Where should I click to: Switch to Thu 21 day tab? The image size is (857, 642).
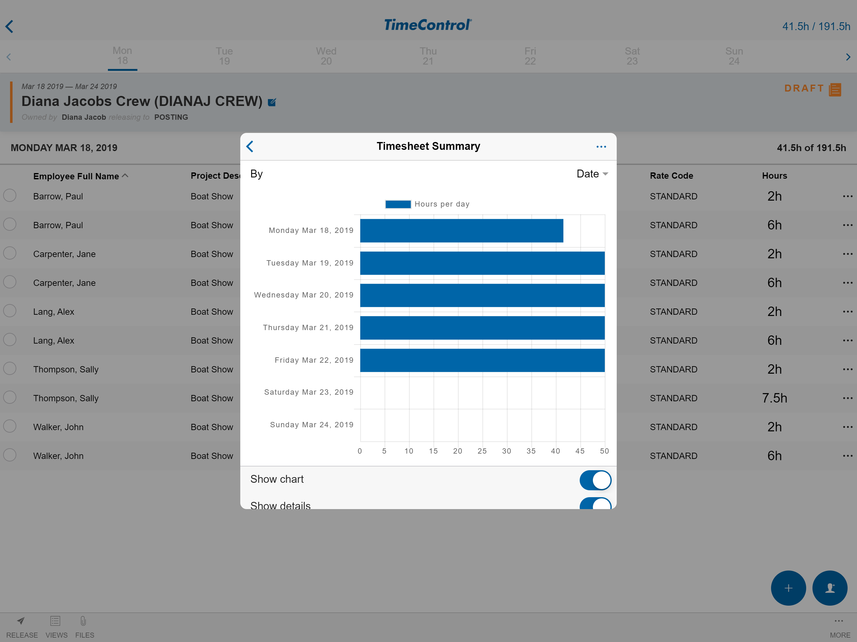coord(428,56)
